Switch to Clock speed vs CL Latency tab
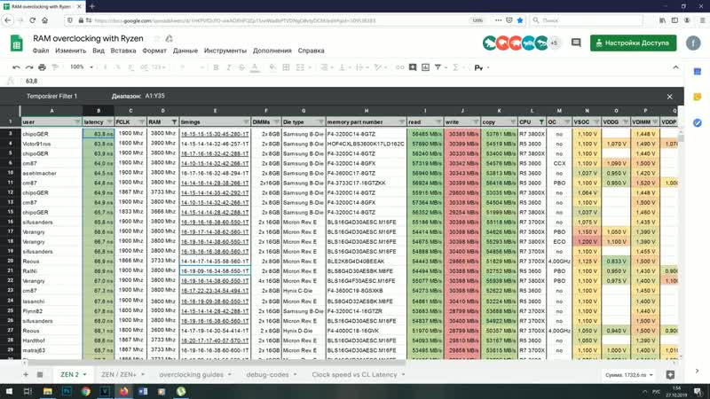This screenshot has height=399, width=710. point(354,374)
